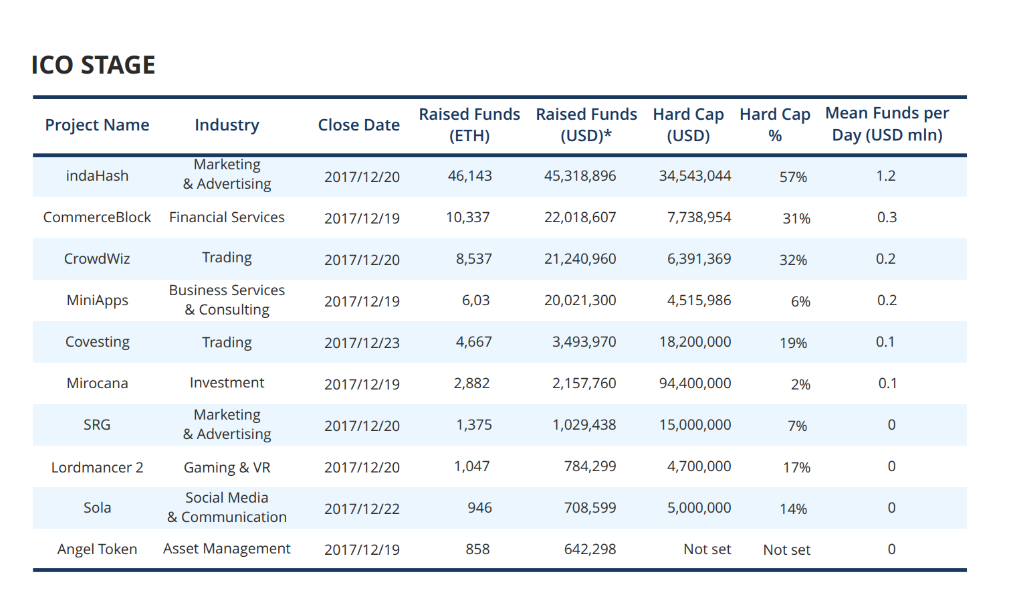Select the 94,400,000 hard cap value
Screen dimensions: 1011x609
click(x=695, y=383)
